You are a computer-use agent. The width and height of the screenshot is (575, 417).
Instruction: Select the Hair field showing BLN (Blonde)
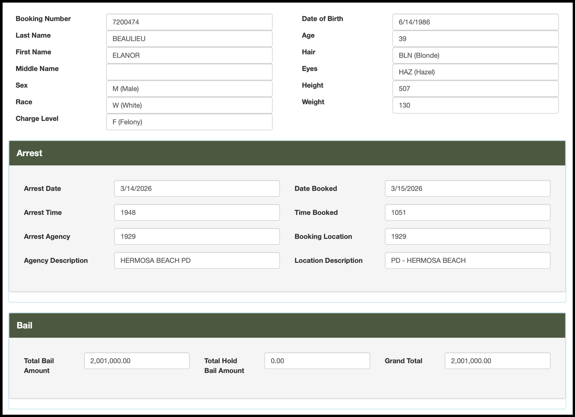coord(475,56)
